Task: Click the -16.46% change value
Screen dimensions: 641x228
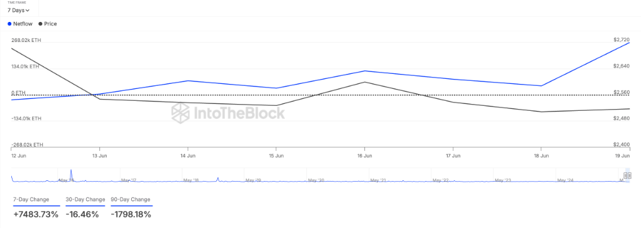Action: click(82, 214)
